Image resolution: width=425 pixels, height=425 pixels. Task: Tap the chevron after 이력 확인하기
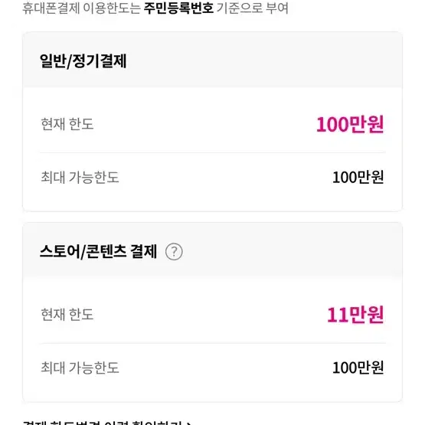pyautogui.click(x=189, y=423)
